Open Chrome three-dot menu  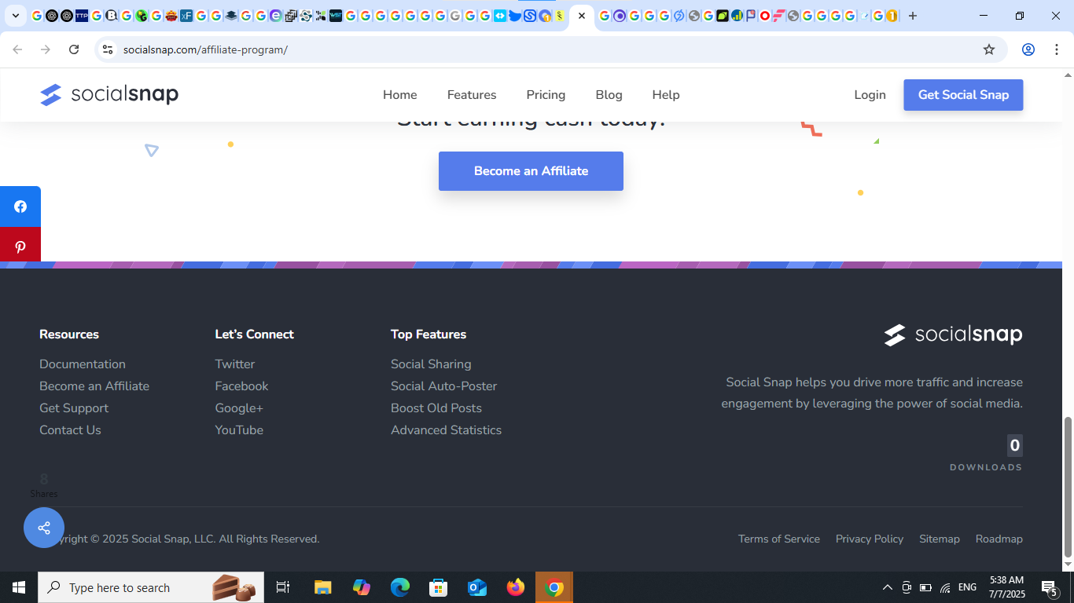pos(1056,49)
